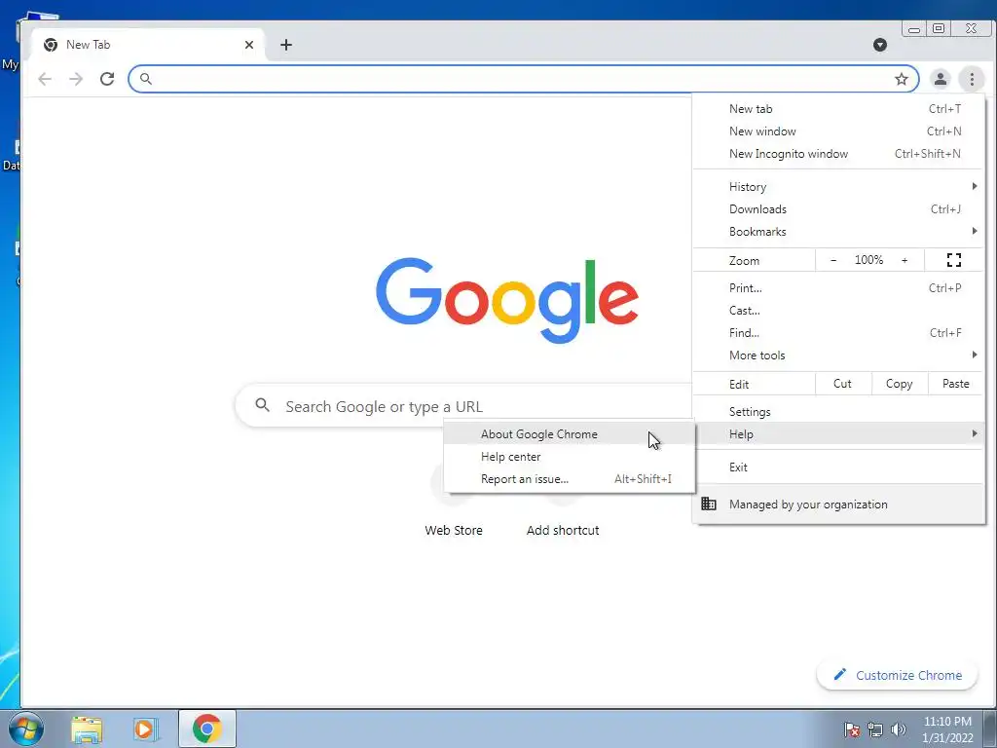Screen dimensions: 997x748
Task: Open Help center from submenu
Action: click(x=569, y=457)
